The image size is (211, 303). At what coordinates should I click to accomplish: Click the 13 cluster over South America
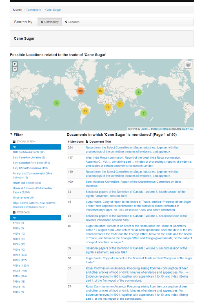point(85,111)
